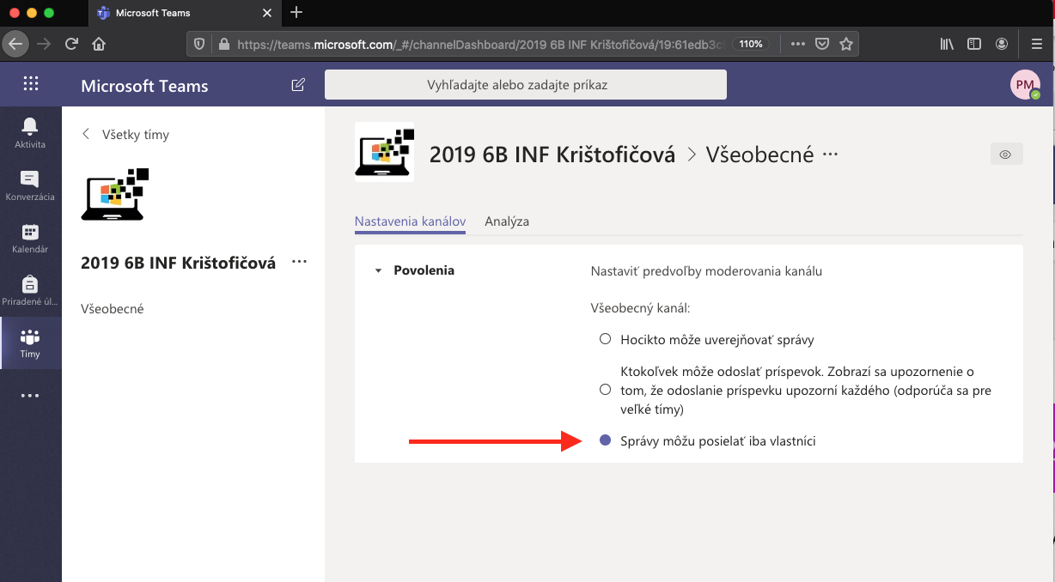Select 'Správy môžu posielať iba vlastníci' option
Viewport: 1055px width, 582px height.
pyautogui.click(x=605, y=440)
